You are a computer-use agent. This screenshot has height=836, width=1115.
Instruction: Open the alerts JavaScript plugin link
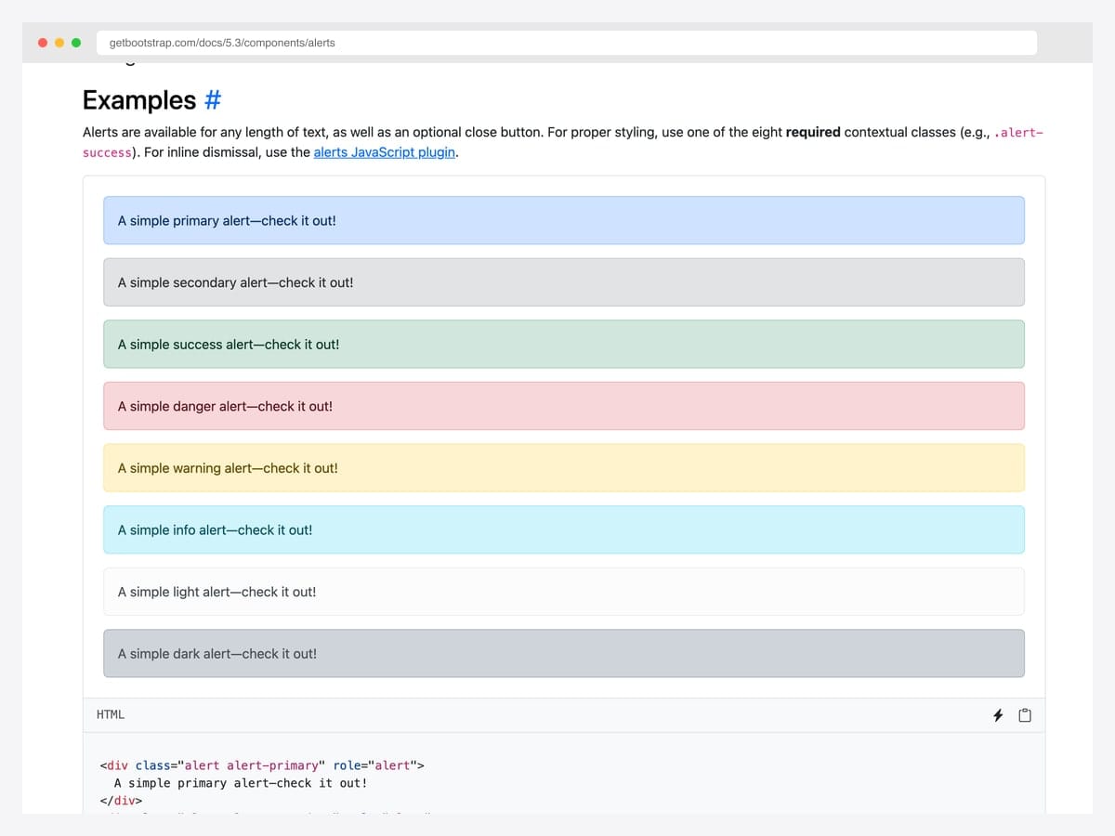(385, 152)
